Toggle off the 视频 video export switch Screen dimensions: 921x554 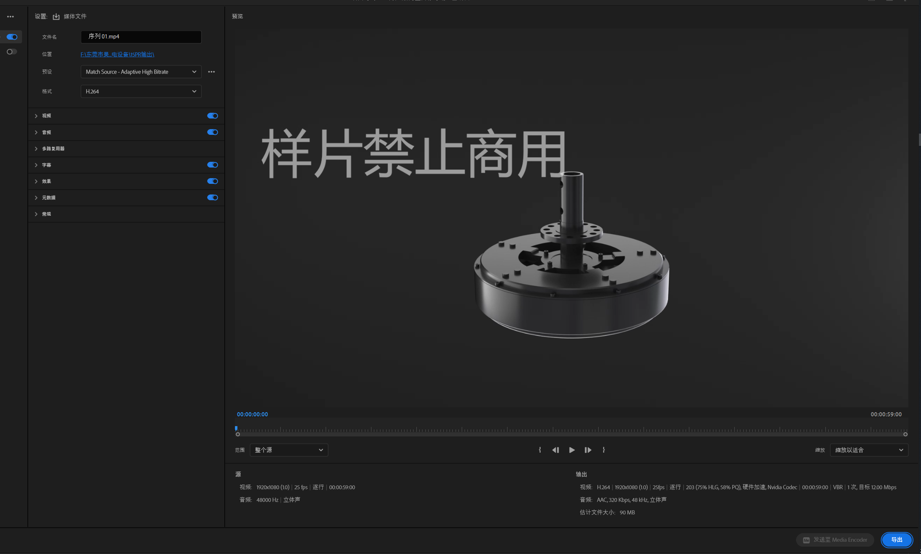212,116
